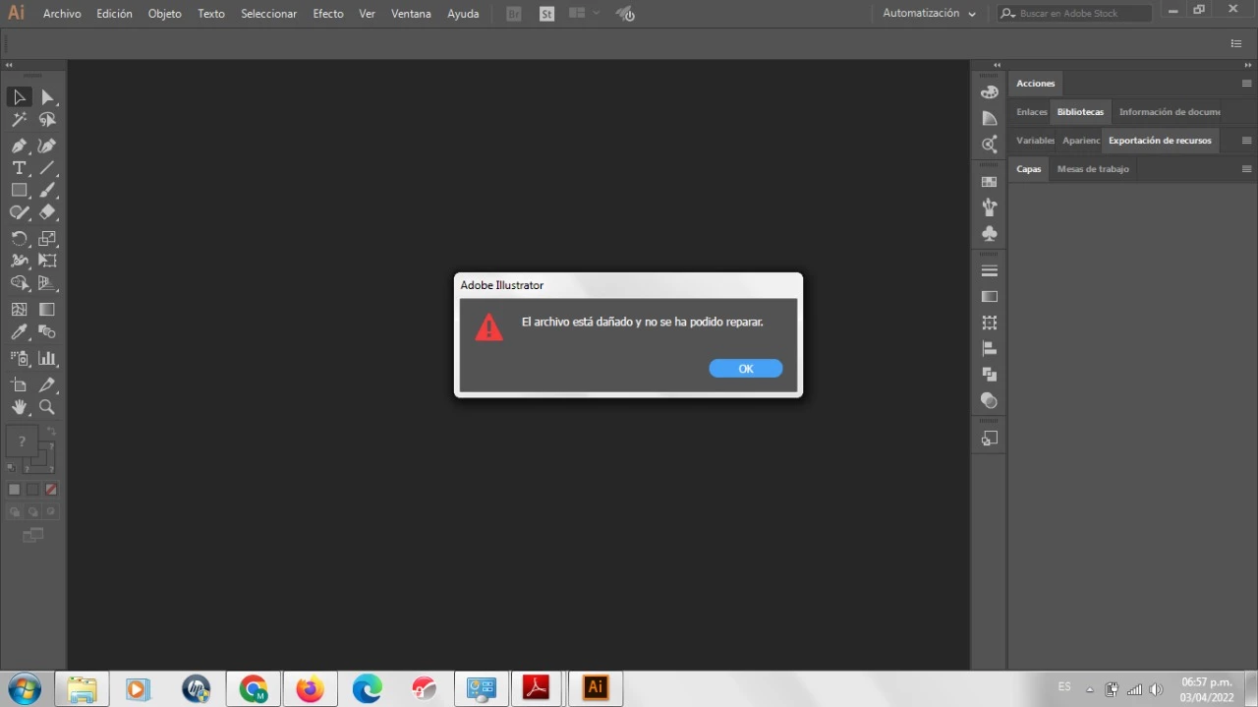The height and width of the screenshot is (707, 1258).
Task: Select the Mesh tool
Action: coord(19,309)
